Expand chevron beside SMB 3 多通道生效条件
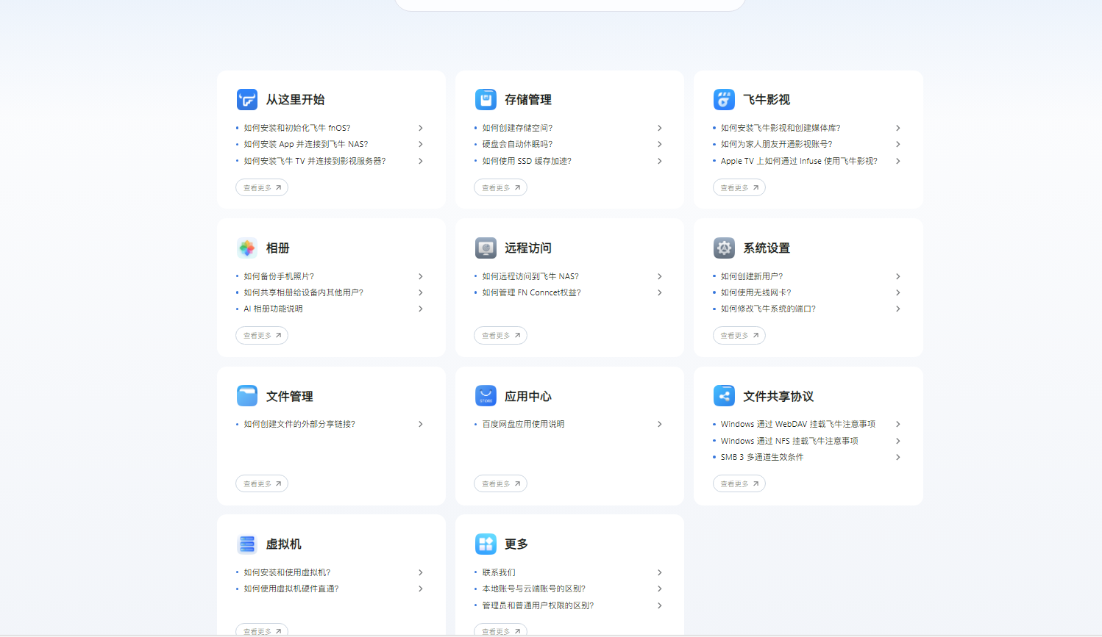The height and width of the screenshot is (637, 1102). pyautogui.click(x=897, y=457)
